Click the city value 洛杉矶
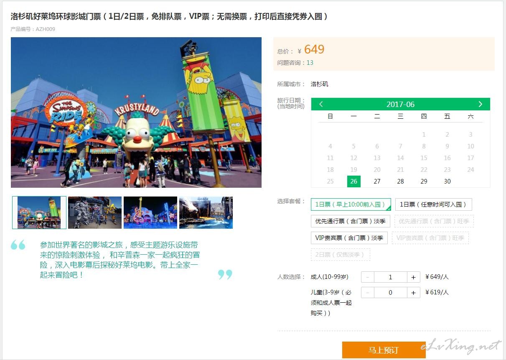The image size is (506, 360). (320, 84)
